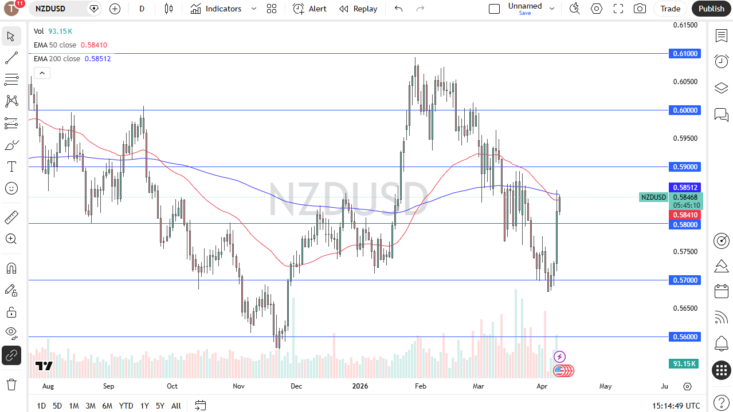
Task: Select the Brush drawing tool
Action: coord(11,144)
